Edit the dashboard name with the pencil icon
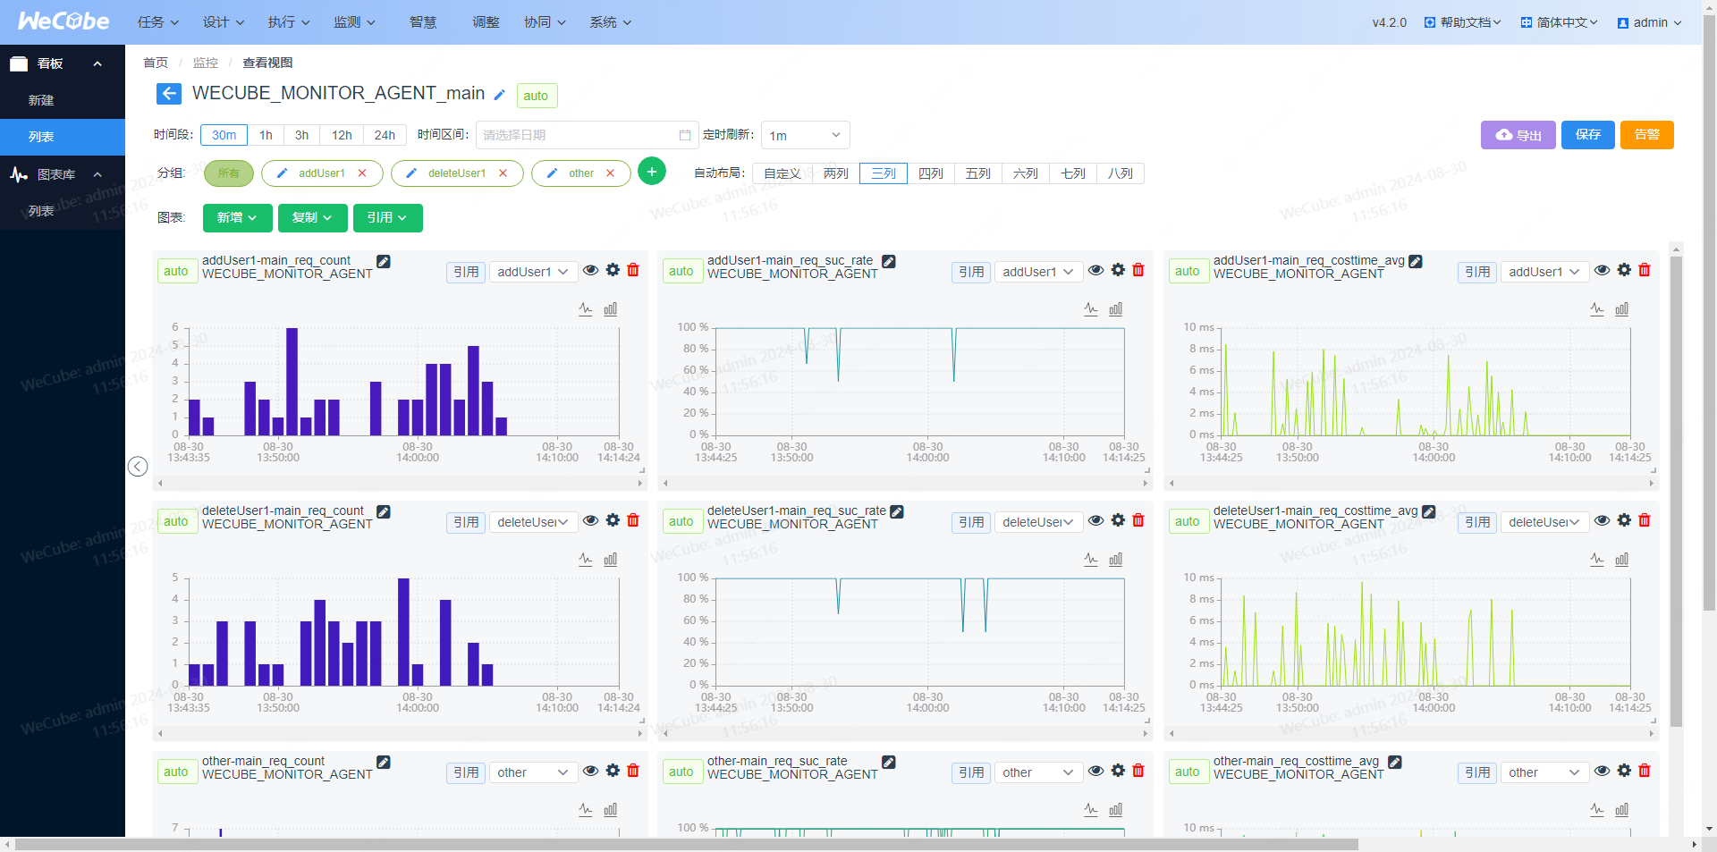Viewport: 1717px width, 852px height. [500, 95]
